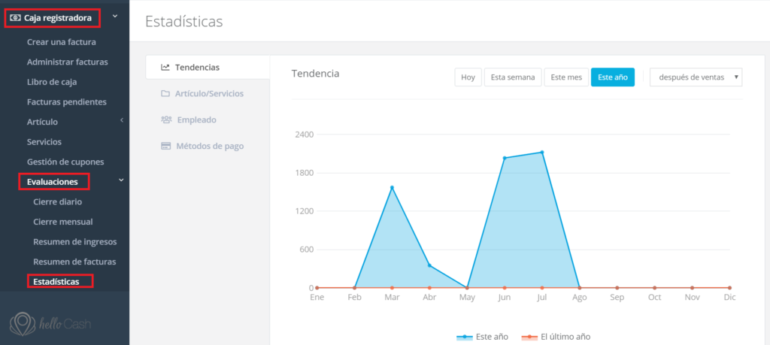Filter the chart by Este mes

[566, 77]
